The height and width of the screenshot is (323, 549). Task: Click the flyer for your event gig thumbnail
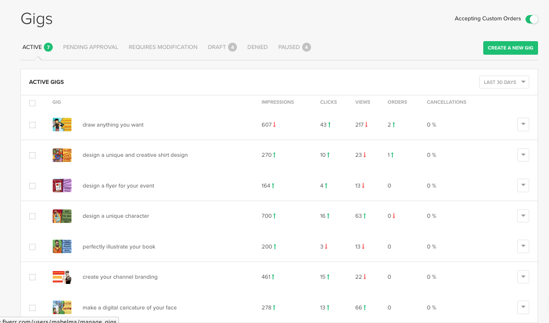(62, 185)
